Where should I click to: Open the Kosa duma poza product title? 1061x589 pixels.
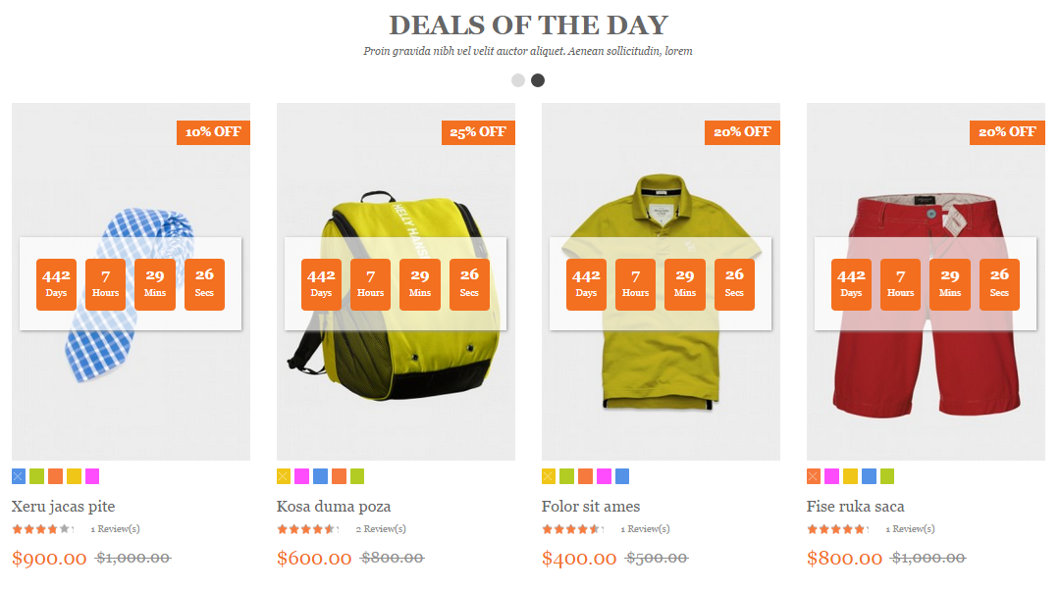point(333,507)
